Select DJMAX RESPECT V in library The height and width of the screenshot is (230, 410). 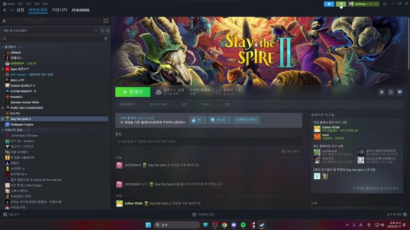click(x=23, y=86)
